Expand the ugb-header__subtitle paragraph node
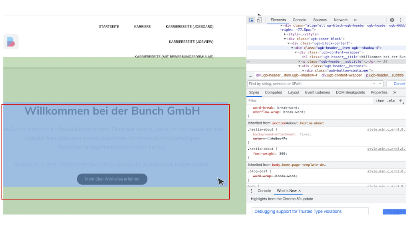This screenshot has height=230, width=409. point(300,61)
